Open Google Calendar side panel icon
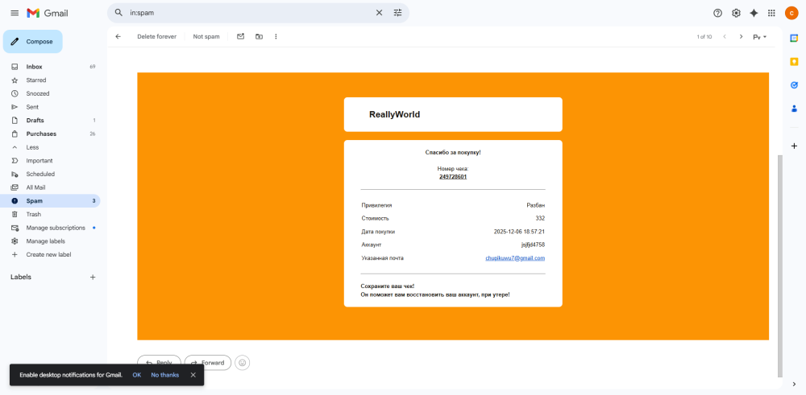The height and width of the screenshot is (395, 806). [x=794, y=38]
